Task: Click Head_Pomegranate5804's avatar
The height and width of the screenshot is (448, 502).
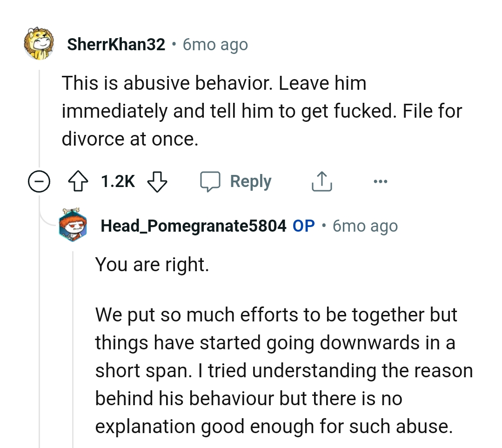Action: [x=72, y=226]
